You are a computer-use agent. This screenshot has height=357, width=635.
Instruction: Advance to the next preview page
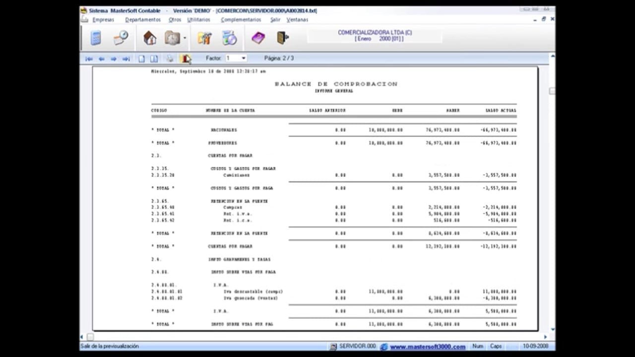[x=114, y=59]
